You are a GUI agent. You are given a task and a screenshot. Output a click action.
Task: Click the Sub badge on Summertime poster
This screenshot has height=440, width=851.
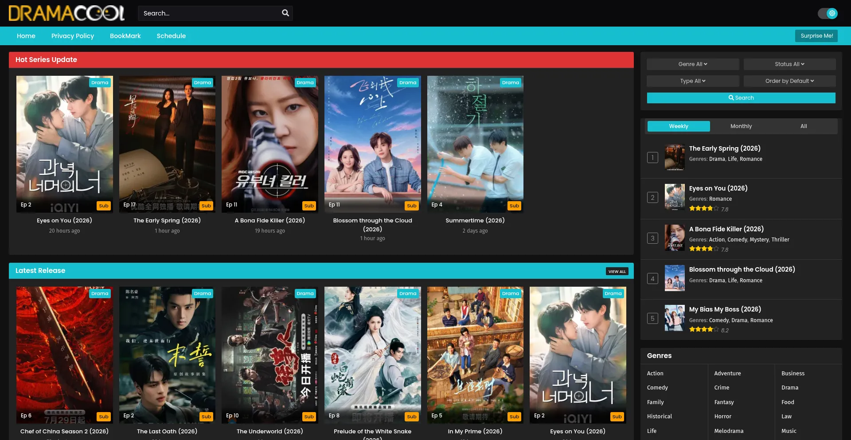pyautogui.click(x=514, y=206)
